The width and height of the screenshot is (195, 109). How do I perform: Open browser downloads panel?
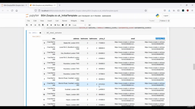tap(169, 11)
